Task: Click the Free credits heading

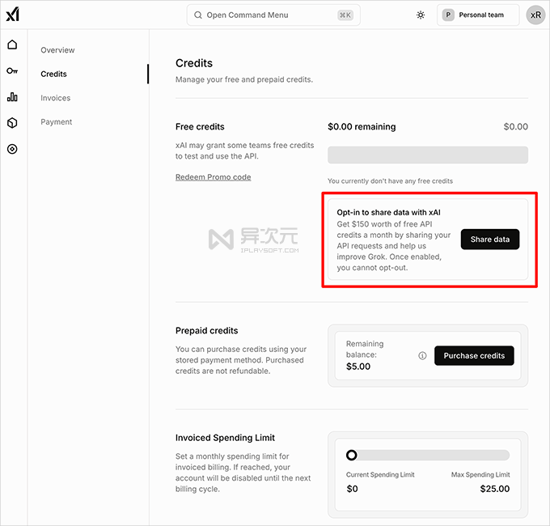Action: click(x=200, y=127)
